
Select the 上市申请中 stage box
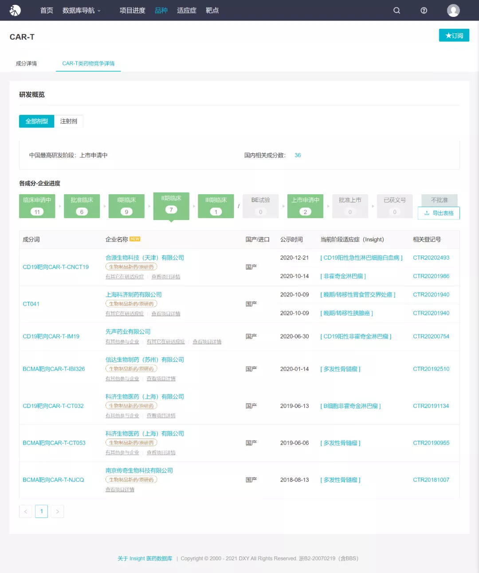tap(305, 206)
